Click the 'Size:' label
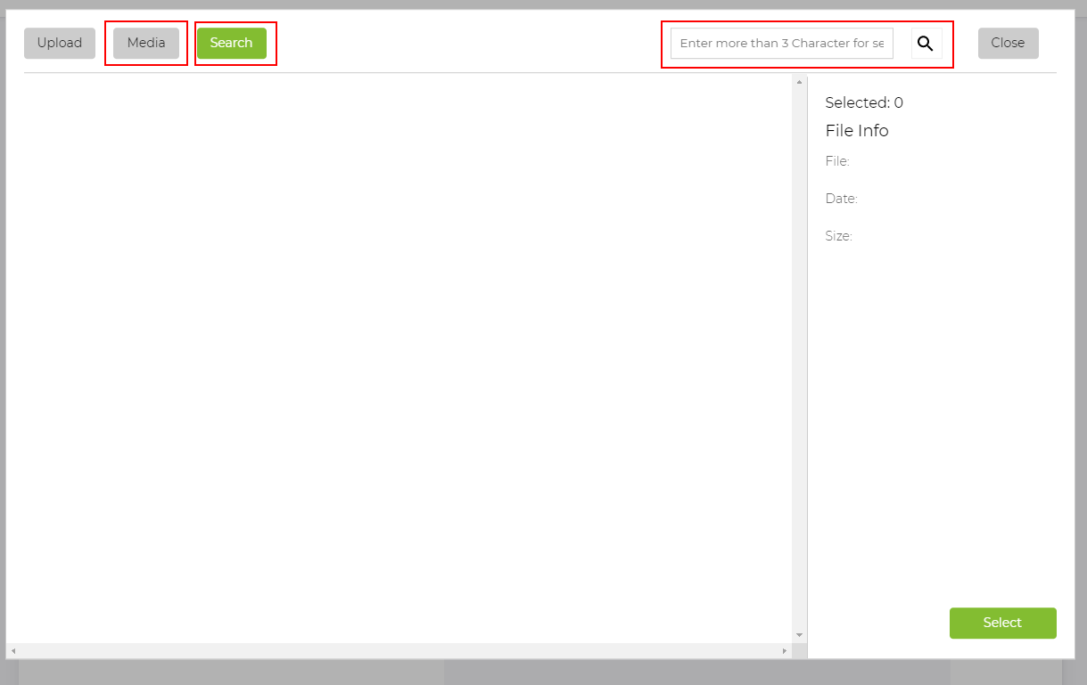The height and width of the screenshot is (685, 1087). [839, 236]
